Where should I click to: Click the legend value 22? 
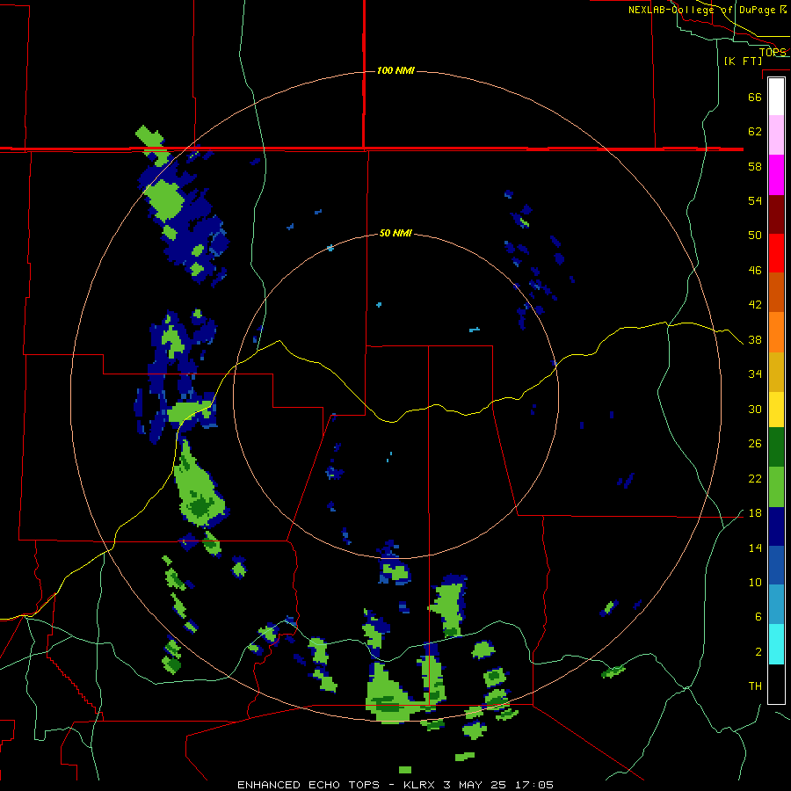755,478
